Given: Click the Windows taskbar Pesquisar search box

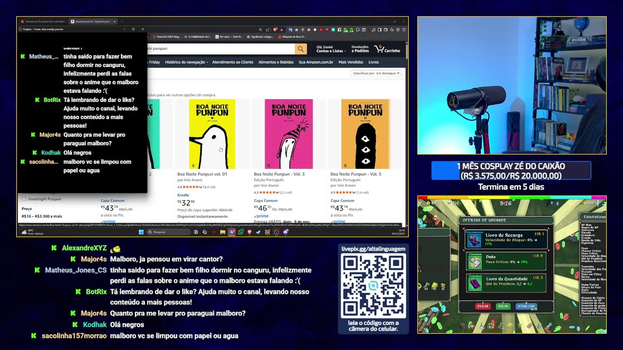Looking at the screenshot, I should tap(168, 232).
